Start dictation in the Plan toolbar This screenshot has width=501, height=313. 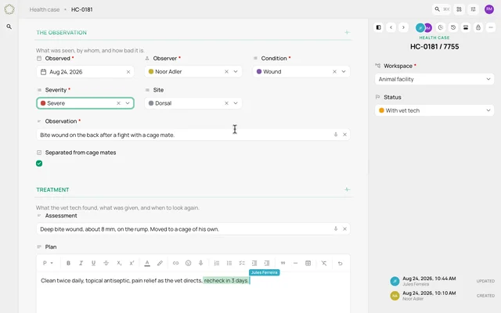coord(200,263)
